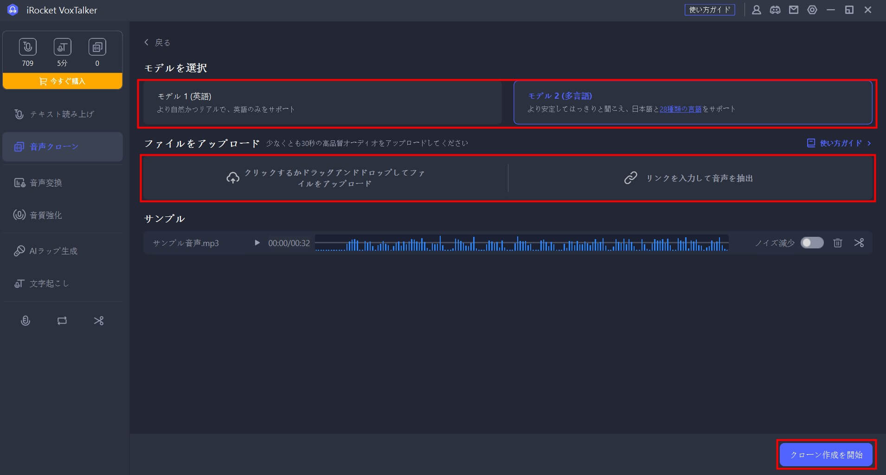This screenshot has width=886, height=475.
Task: Delete the sample audio with trash icon
Action: pyautogui.click(x=837, y=243)
